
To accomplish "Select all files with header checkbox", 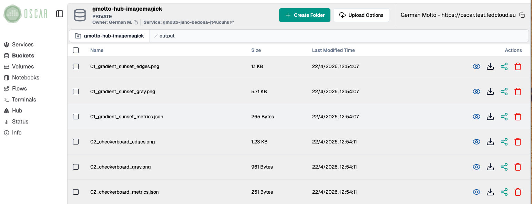I will pos(76,50).
